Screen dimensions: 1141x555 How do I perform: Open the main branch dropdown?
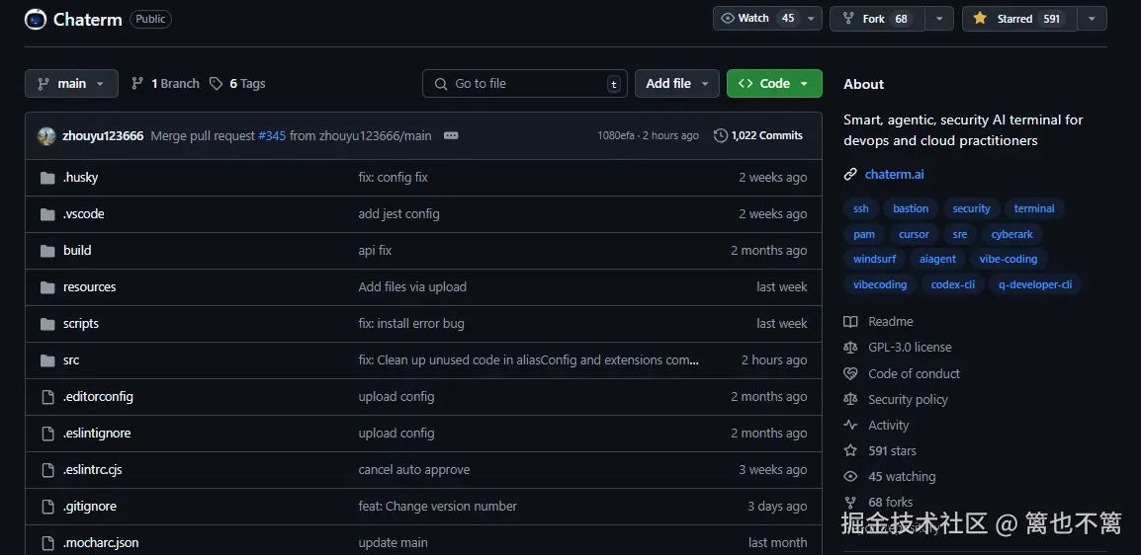tap(71, 84)
